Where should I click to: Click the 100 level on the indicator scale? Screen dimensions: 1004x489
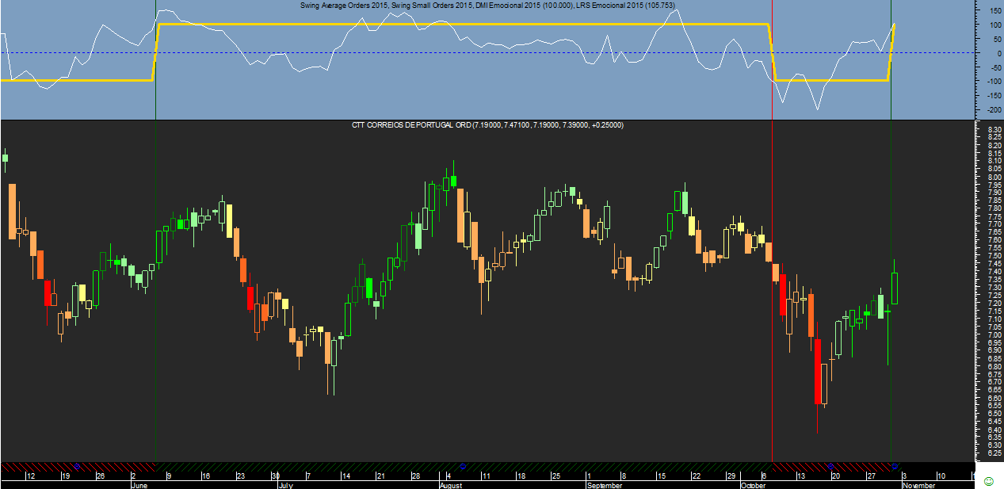click(x=988, y=25)
